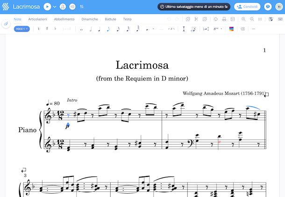The image size is (285, 197).
Task: Switch to the Battute tab
Action: (110, 19)
